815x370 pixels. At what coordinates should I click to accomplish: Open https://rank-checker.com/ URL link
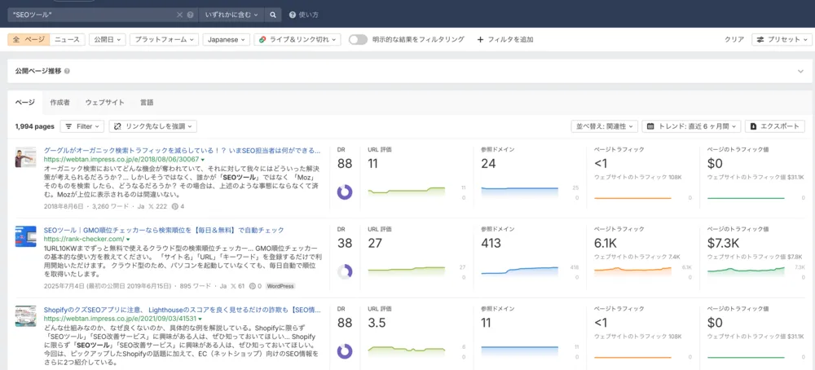[83, 239]
